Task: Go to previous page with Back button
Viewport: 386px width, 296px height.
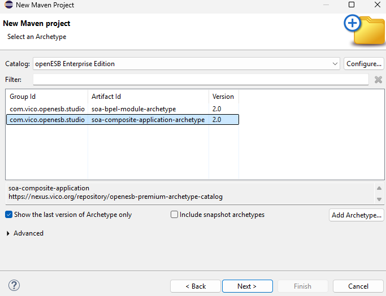Action: (x=196, y=286)
